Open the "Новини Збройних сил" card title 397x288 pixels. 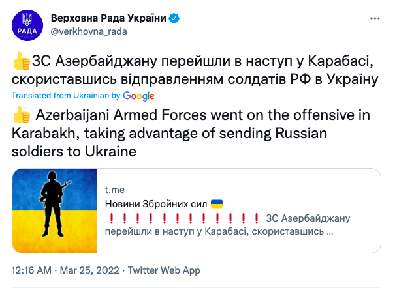(x=155, y=204)
